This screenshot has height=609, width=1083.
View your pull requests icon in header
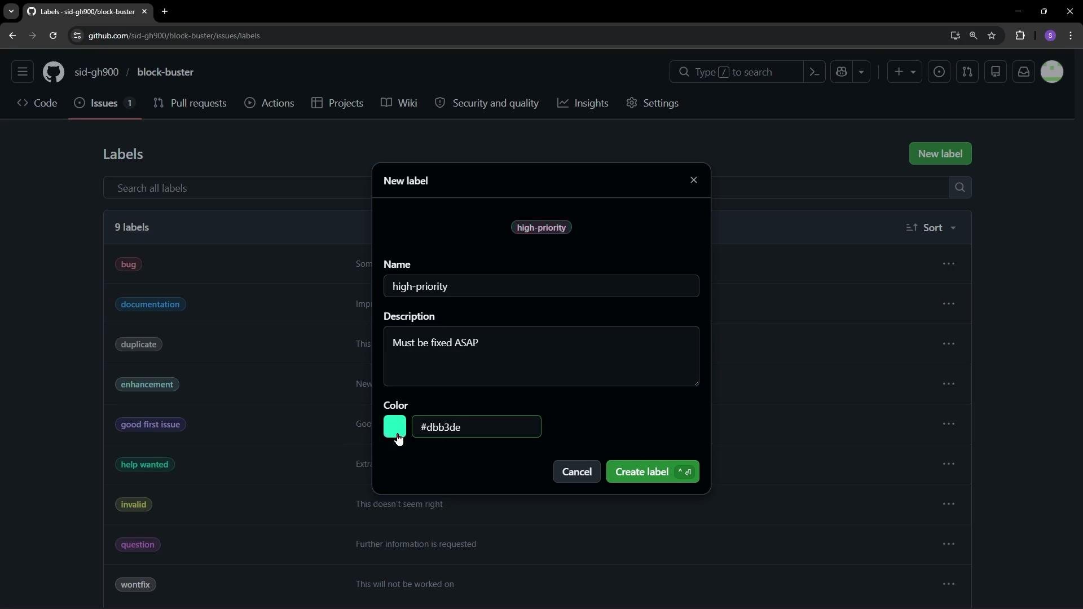point(967,72)
